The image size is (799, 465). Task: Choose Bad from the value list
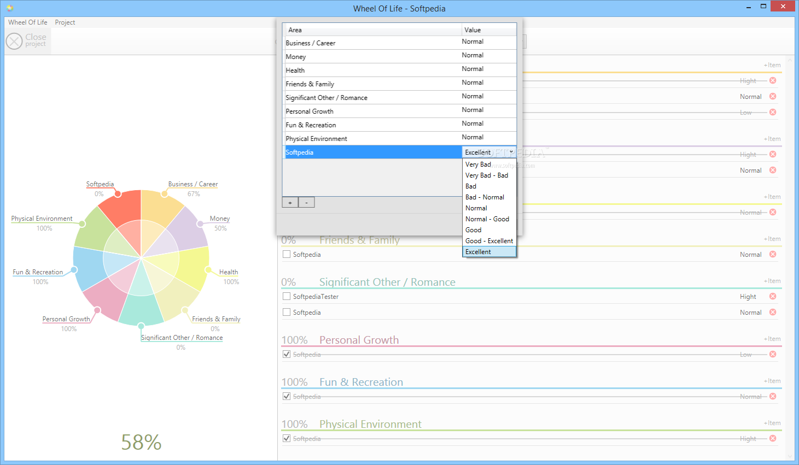489,186
